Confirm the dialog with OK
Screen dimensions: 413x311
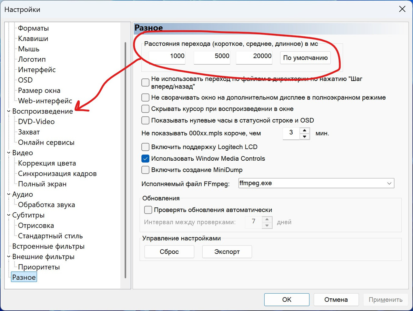click(x=287, y=300)
